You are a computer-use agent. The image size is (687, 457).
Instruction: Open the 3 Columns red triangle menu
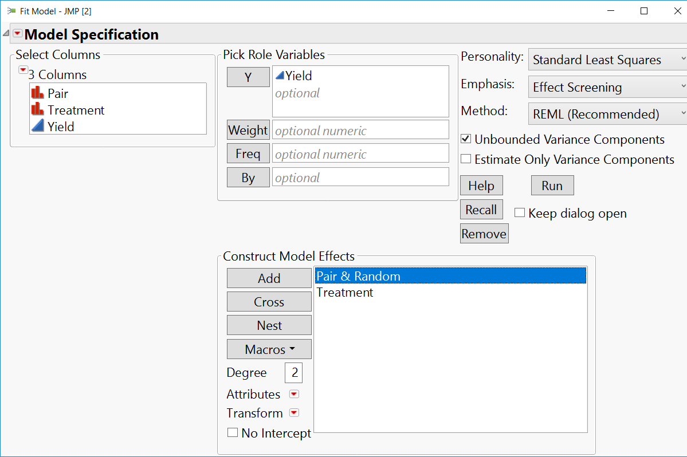pos(23,70)
